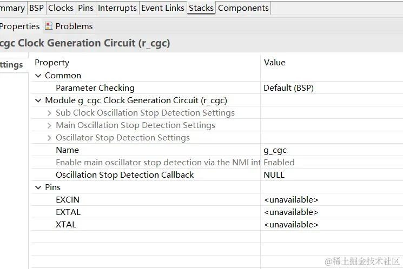The image size is (403, 269).
Task: Open Parameter Checking value Default (BSP)
Action: point(288,88)
